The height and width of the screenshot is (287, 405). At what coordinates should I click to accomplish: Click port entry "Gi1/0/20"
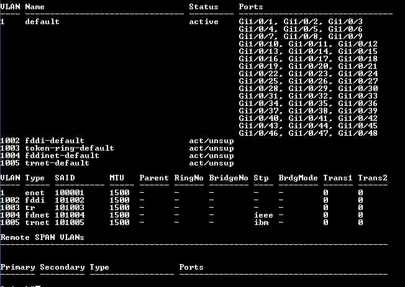(308, 66)
